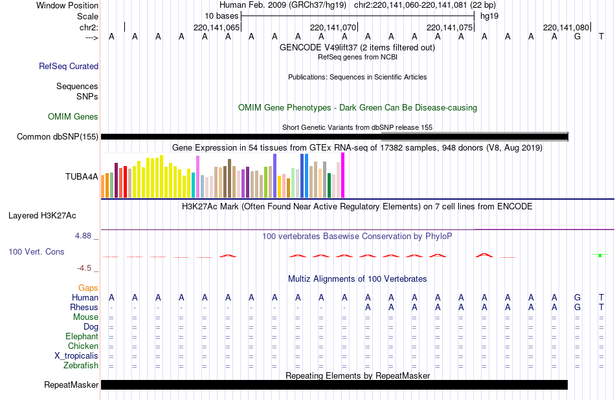This screenshot has height=400, width=615.
Task: Click the TUBA4A gene label
Action: pos(82,176)
